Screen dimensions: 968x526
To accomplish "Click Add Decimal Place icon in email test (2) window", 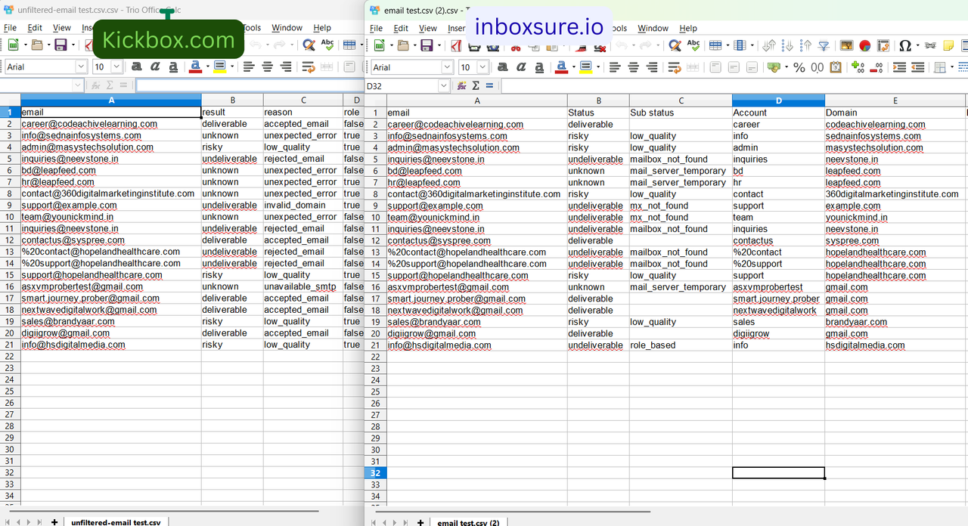I will [x=858, y=67].
